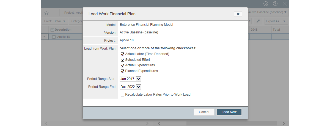330x126 pixels.
Task: Toggle the Scheduled Effort checkbox
Action: (123, 60)
